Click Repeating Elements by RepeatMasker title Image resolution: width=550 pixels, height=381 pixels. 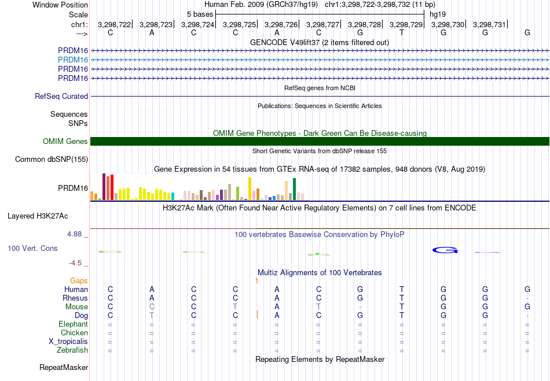click(x=320, y=359)
